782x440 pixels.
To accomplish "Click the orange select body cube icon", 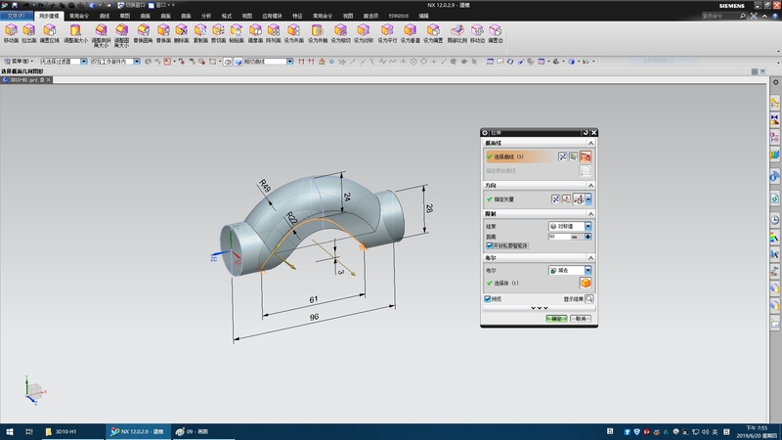I will pos(586,284).
